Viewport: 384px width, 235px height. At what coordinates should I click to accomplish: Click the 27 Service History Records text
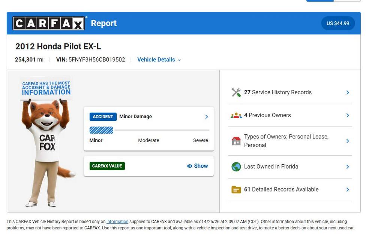pyautogui.click(x=278, y=92)
